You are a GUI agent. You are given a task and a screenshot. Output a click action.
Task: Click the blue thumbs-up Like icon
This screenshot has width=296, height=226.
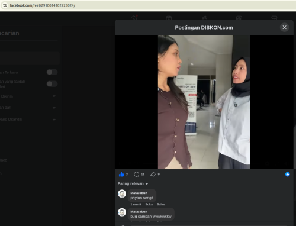[x=121, y=175]
